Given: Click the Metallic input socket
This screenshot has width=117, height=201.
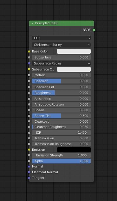Looking at the screenshot, I should [x=29, y=75].
